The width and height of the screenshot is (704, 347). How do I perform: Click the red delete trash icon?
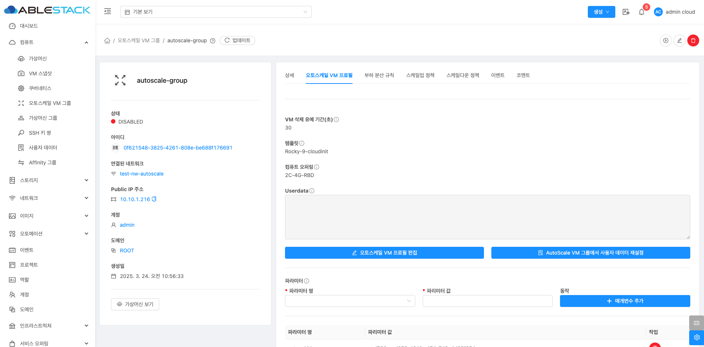coord(693,40)
